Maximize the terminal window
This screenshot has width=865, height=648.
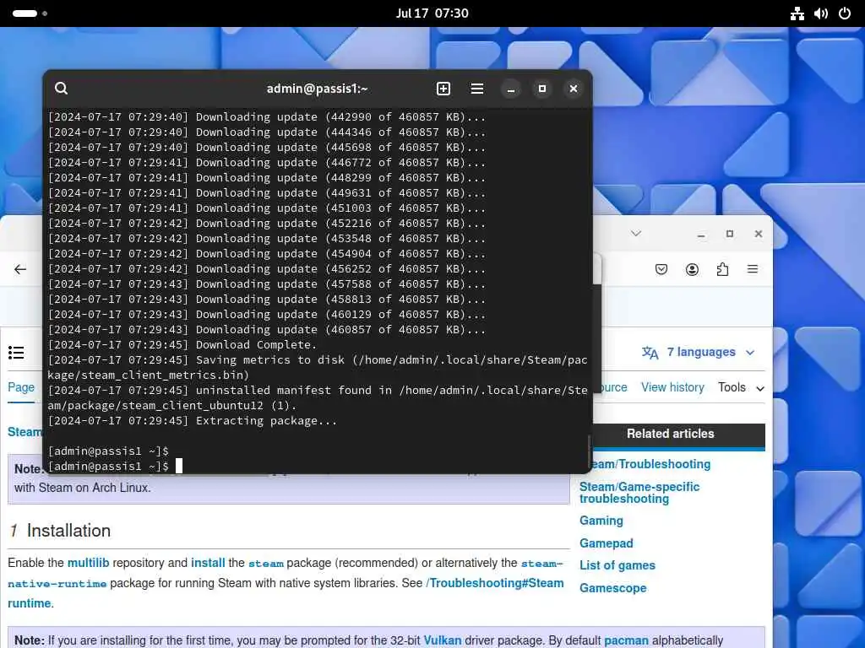(542, 89)
